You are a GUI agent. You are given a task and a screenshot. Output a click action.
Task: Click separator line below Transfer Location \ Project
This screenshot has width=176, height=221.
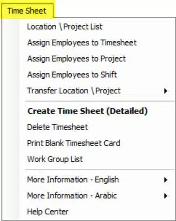click(x=100, y=102)
